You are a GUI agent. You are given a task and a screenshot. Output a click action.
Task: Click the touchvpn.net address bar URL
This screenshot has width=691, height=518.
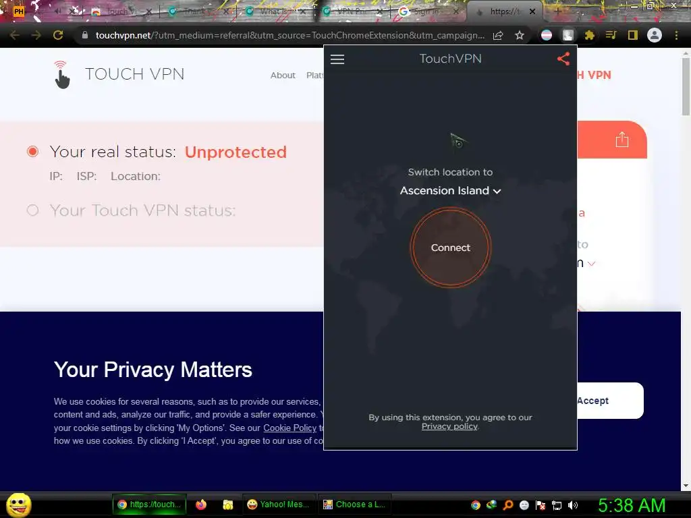point(290,35)
